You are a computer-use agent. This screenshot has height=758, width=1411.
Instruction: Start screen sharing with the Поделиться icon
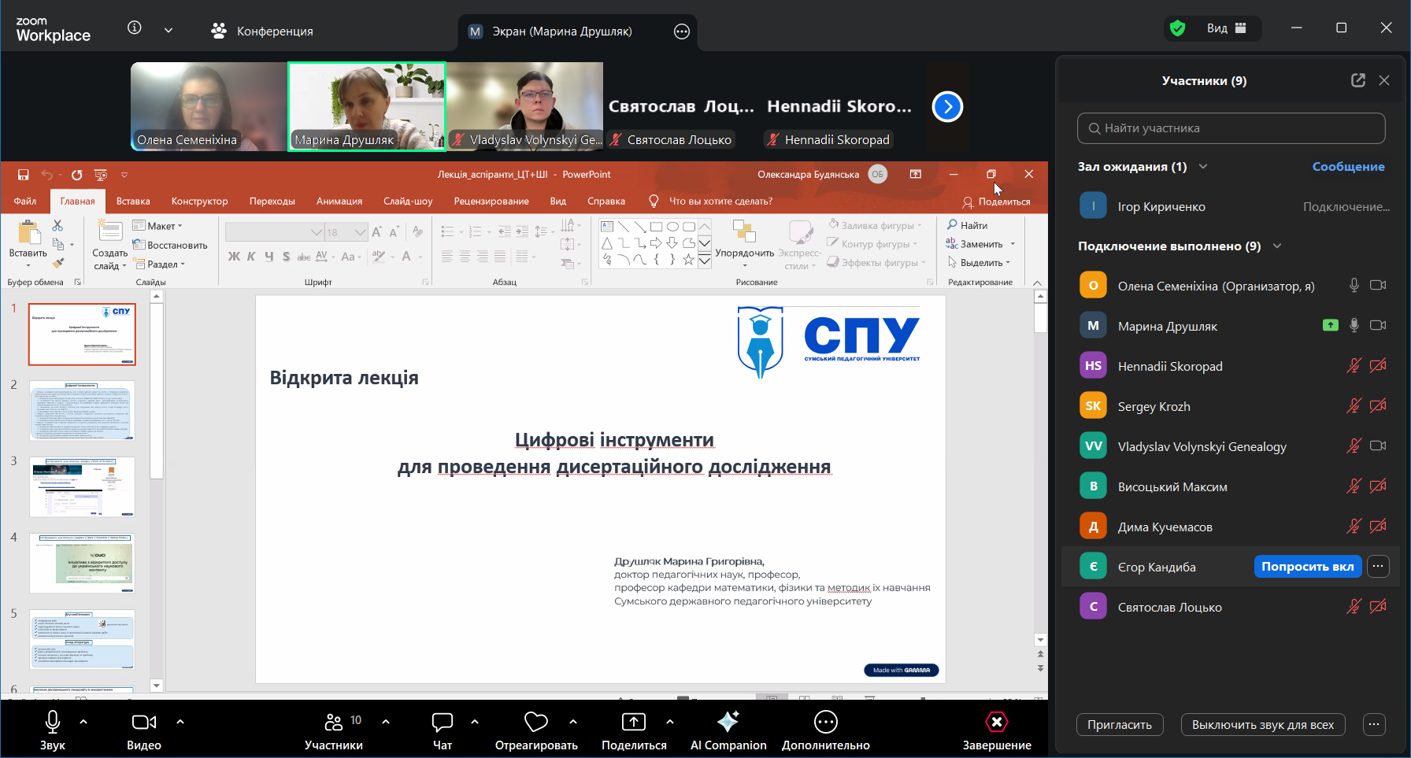coord(633,721)
